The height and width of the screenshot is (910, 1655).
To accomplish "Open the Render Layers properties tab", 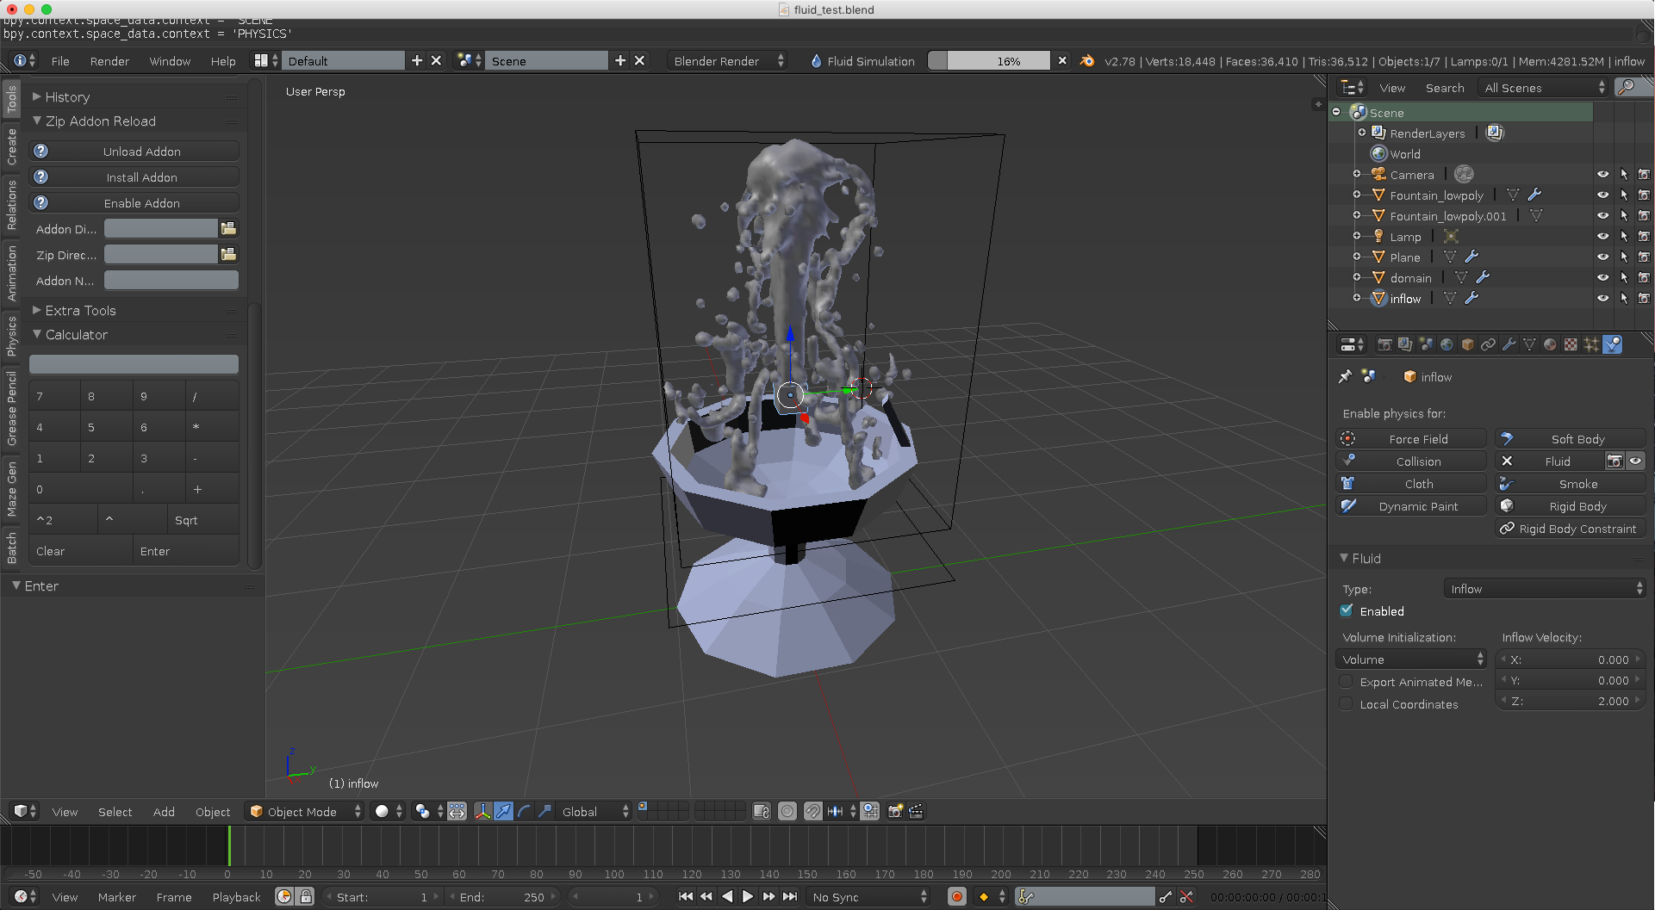I will (x=1405, y=344).
